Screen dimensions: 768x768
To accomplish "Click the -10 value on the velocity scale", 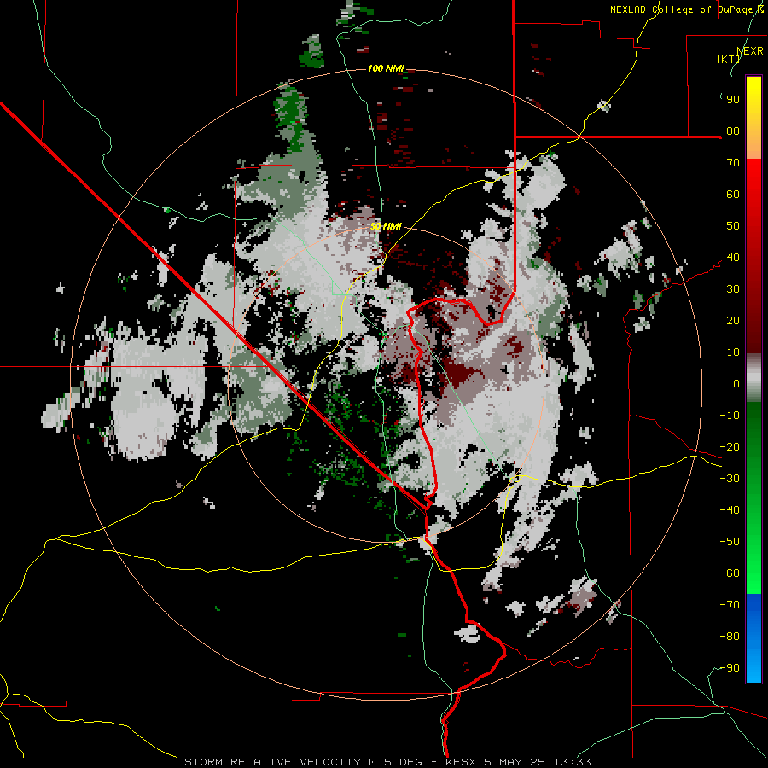I will pyautogui.click(x=730, y=416).
